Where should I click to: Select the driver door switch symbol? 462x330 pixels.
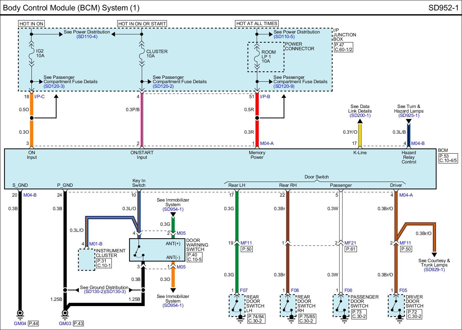click(396, 305)
